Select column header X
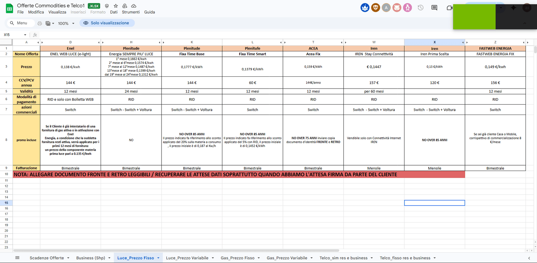 click(x=435, y=42)
